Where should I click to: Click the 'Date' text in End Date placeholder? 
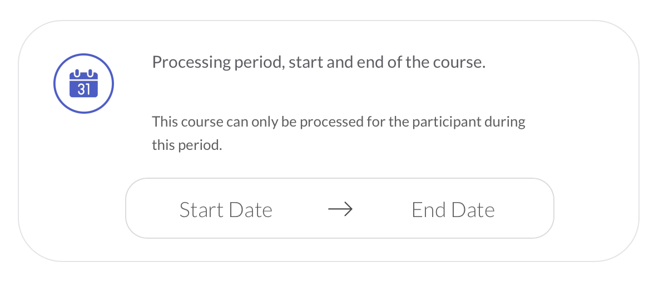tap(473, 210)
